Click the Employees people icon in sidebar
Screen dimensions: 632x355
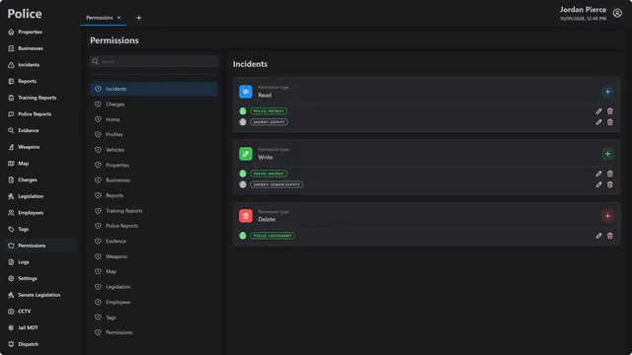coord(11,213)
